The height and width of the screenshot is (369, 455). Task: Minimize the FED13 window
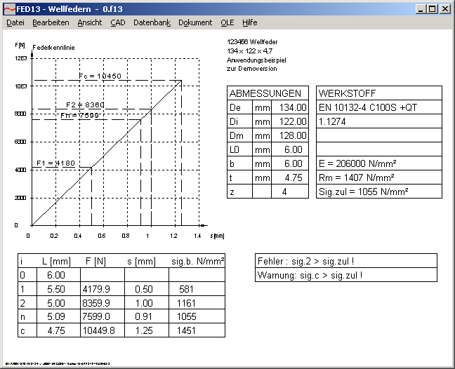coord(421,9)
